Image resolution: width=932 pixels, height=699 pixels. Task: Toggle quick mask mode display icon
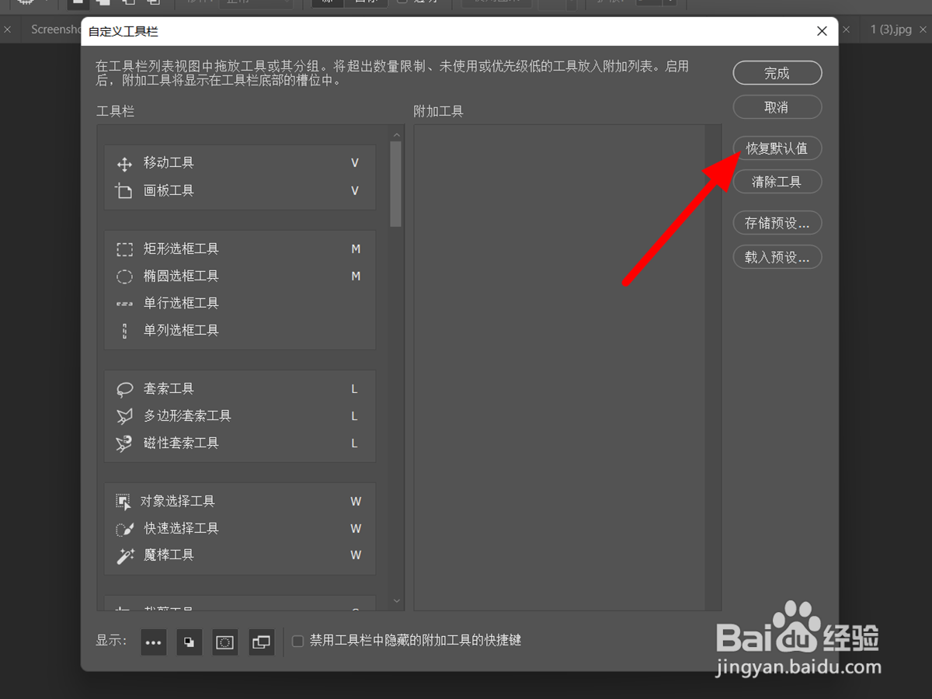pos(225,642)
